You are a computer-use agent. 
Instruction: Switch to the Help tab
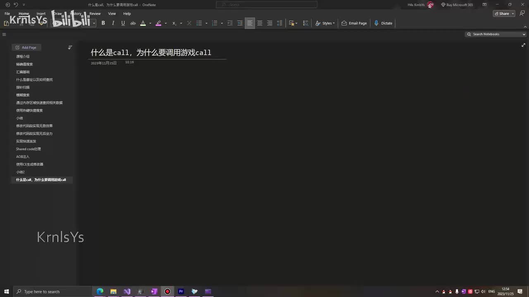click(127, 14)
